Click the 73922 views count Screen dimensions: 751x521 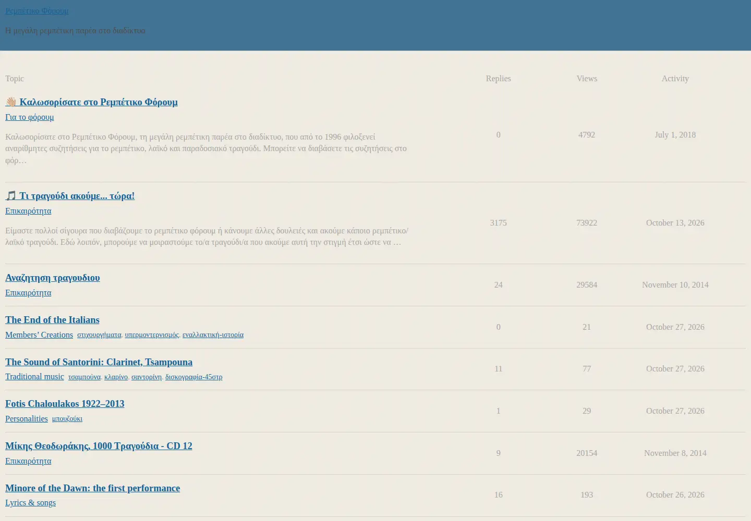point(587,223)
